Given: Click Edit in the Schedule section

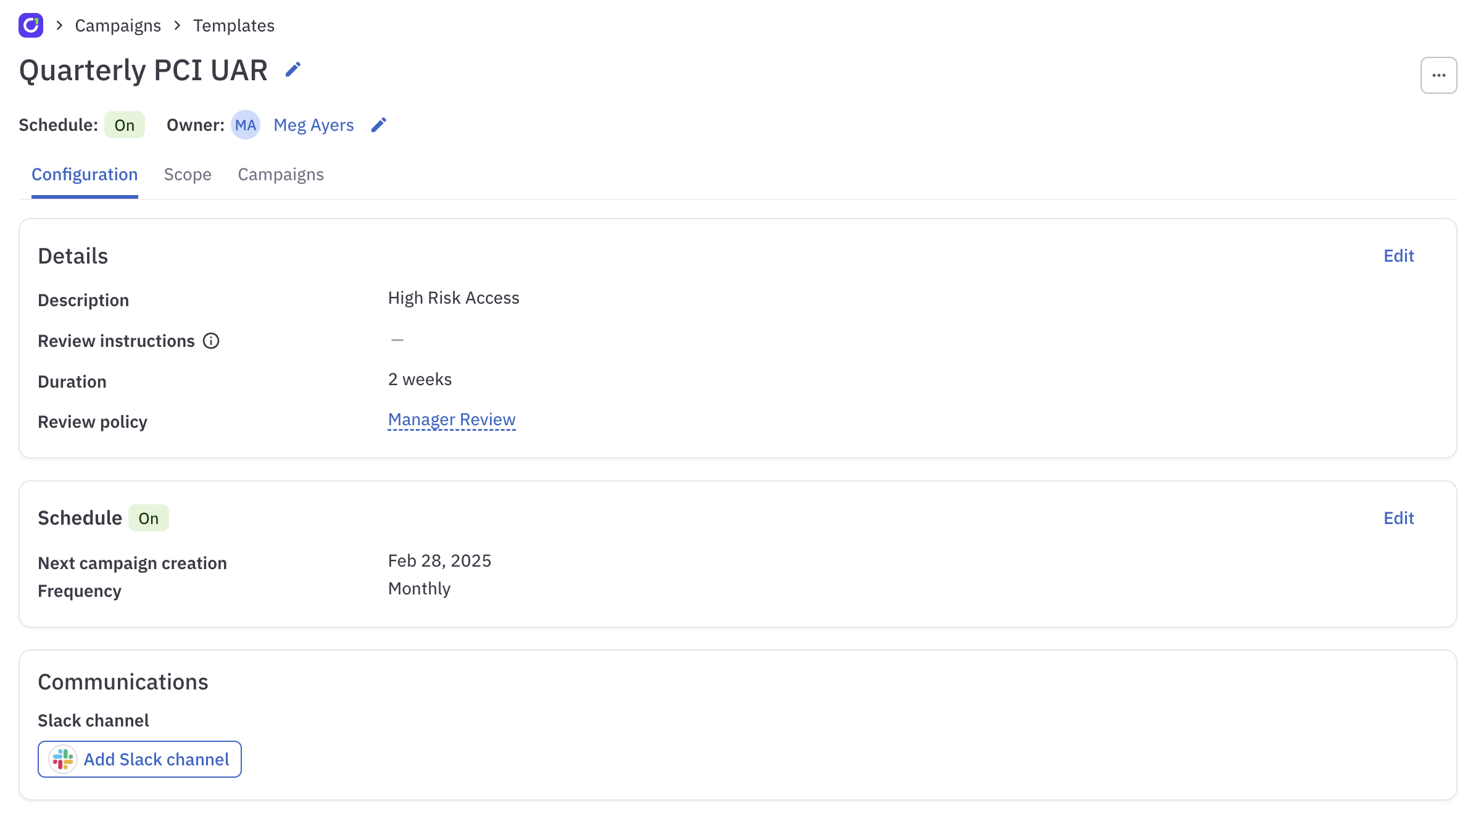Looking at the screenshot, I should pyautogui.click(x=1398, y=518).
